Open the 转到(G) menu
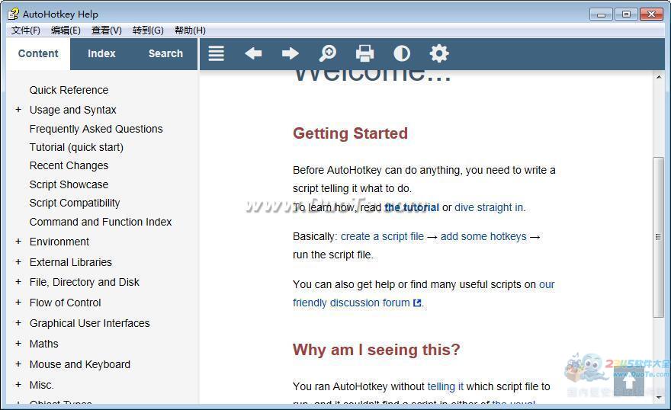The image size is (671, 410). (148, 30)
